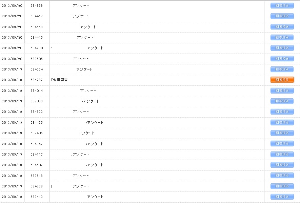
Task: Click the アンケート link in row 594415
Action: tap(85, 37)
